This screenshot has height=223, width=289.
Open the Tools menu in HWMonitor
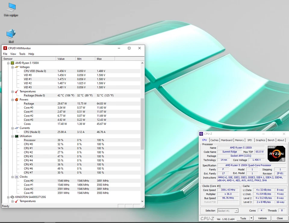click(22, 54)
